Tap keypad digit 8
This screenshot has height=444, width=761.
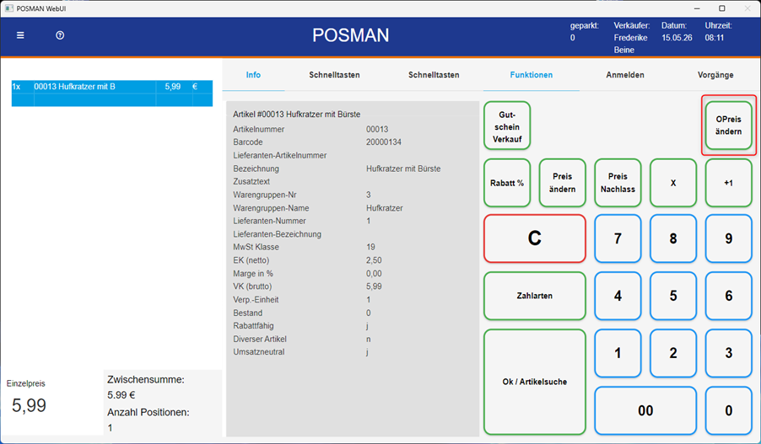click(x=673, y=238)
